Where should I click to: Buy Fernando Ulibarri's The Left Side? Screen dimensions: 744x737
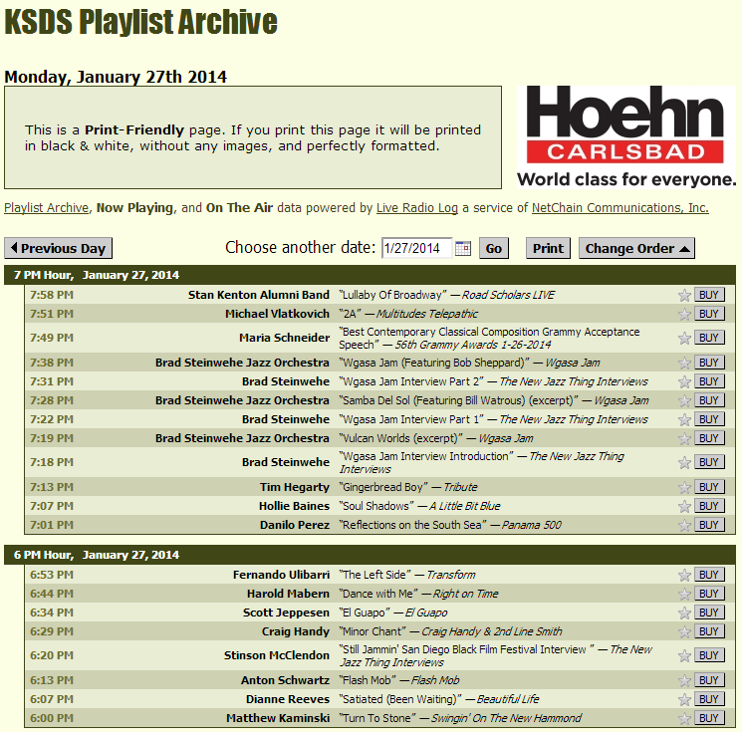click(711, 576)
